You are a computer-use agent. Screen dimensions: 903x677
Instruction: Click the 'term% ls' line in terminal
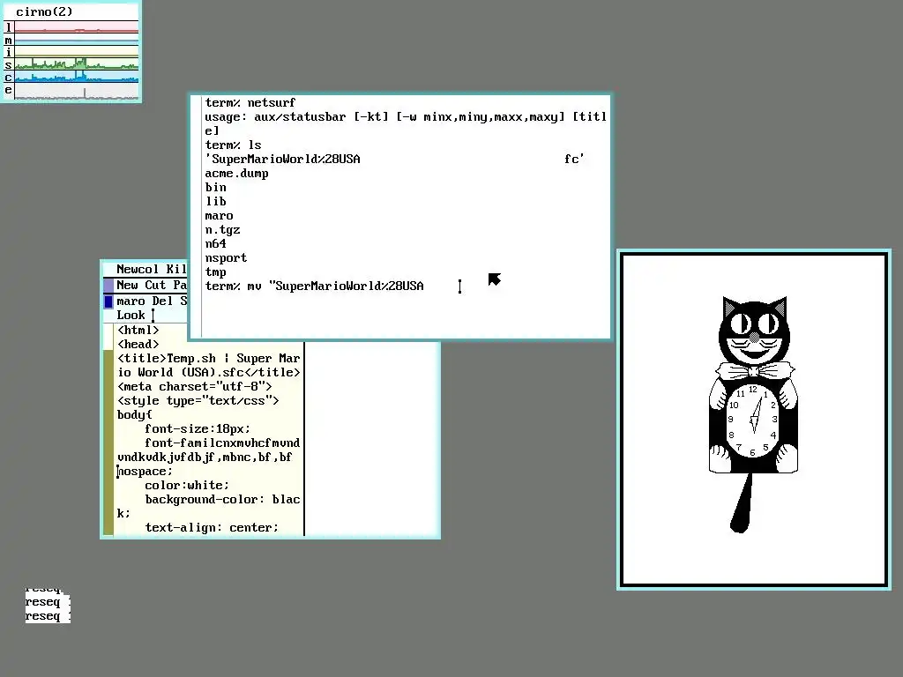tap(233, 145)
